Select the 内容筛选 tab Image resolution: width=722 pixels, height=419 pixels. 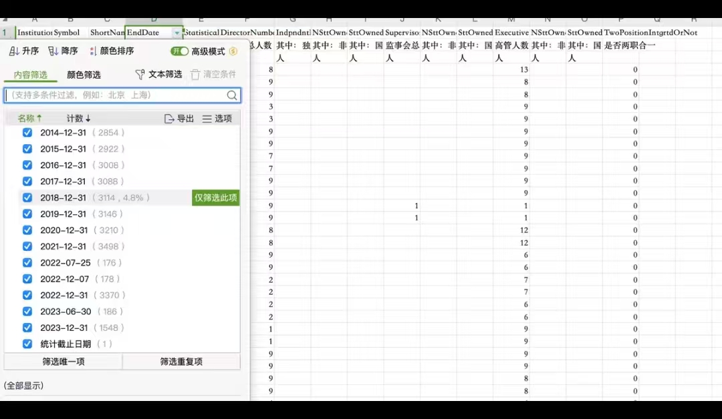point(31,75)
